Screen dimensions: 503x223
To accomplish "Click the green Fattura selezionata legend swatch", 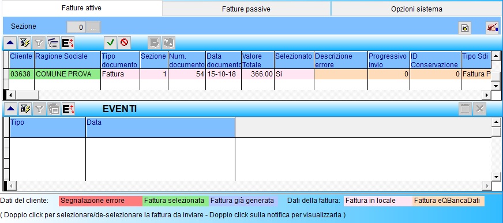I will click(x=175, y=201).
